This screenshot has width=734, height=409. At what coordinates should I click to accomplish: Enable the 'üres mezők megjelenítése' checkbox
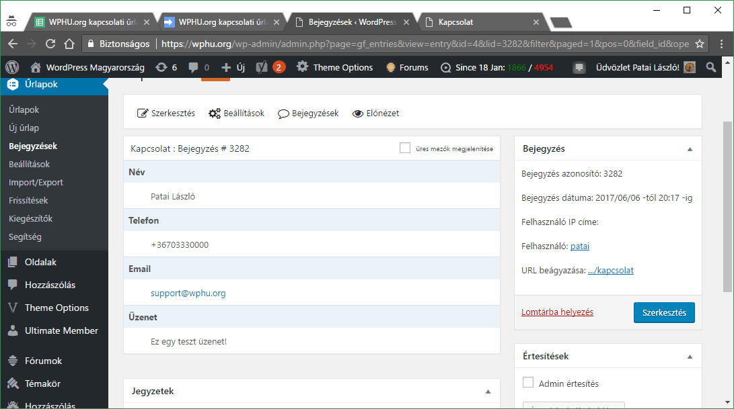pos(405,148)
